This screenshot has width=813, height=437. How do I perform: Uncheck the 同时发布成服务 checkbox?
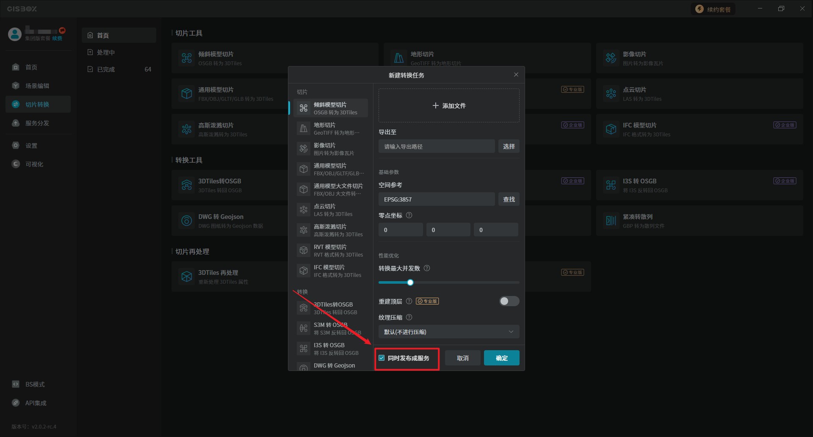click(x=382, y=358)
